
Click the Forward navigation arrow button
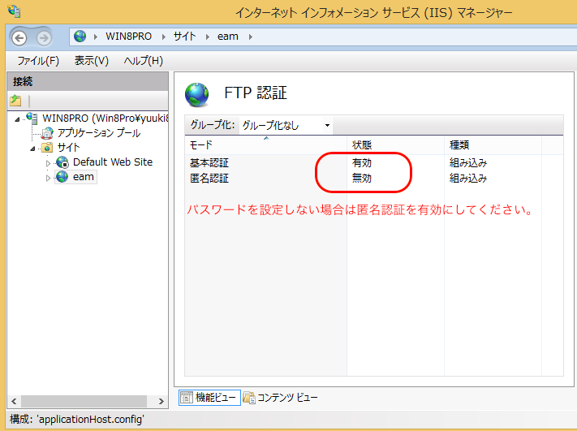coord(44,37)
